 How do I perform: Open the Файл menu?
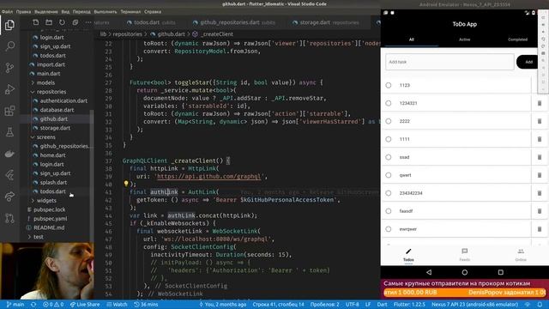[x=7, y=11]
